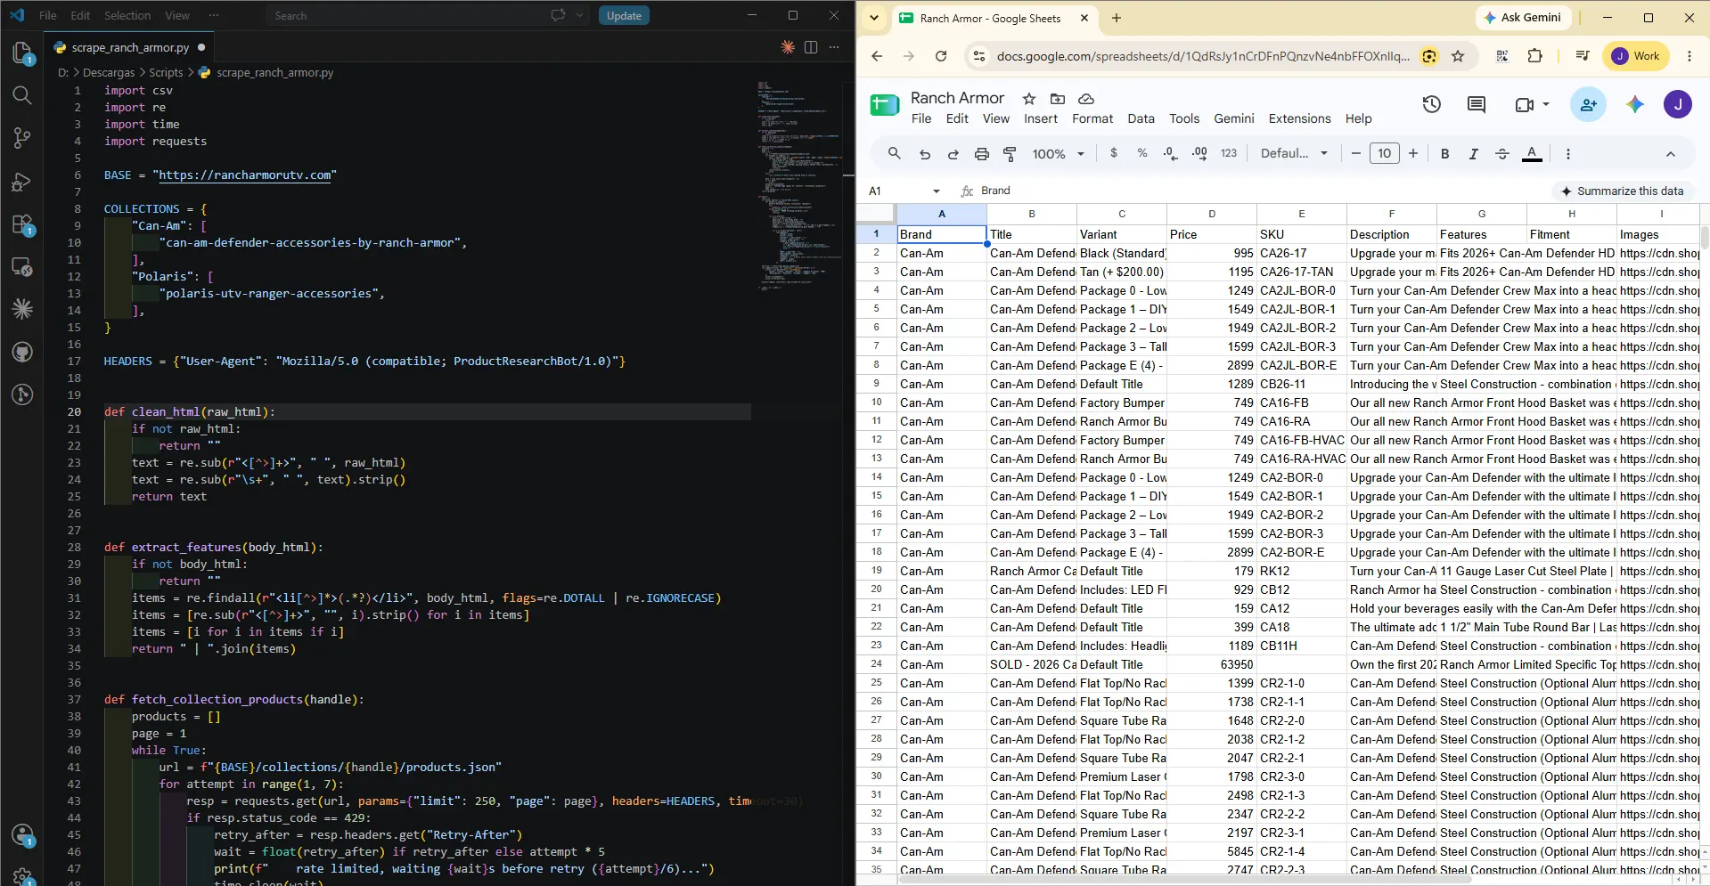Click the Ask Gemini button in Chrome
Viewport: 1710px width, 886px height.
1522,18
